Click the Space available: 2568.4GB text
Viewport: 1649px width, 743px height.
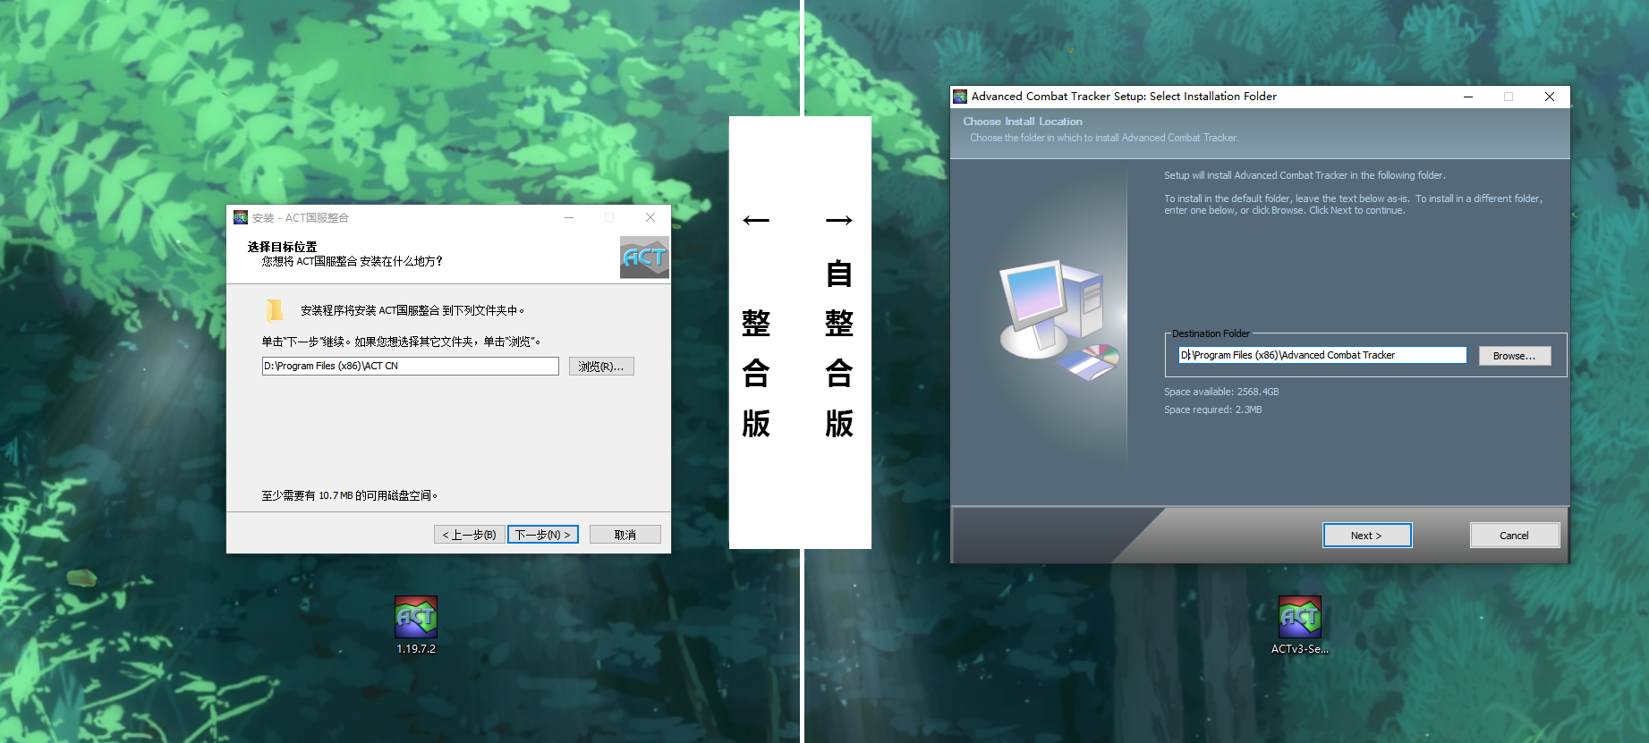click(x=1221, y=392)
